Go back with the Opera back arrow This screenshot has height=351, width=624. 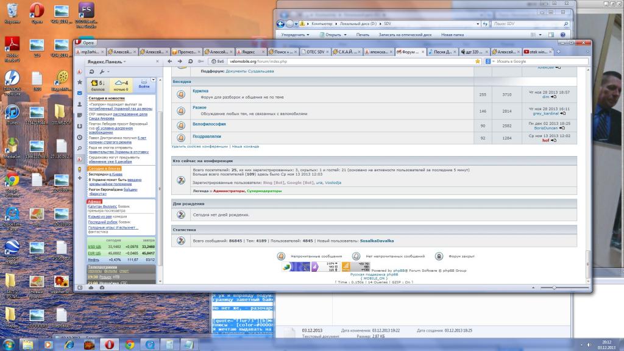170,62
